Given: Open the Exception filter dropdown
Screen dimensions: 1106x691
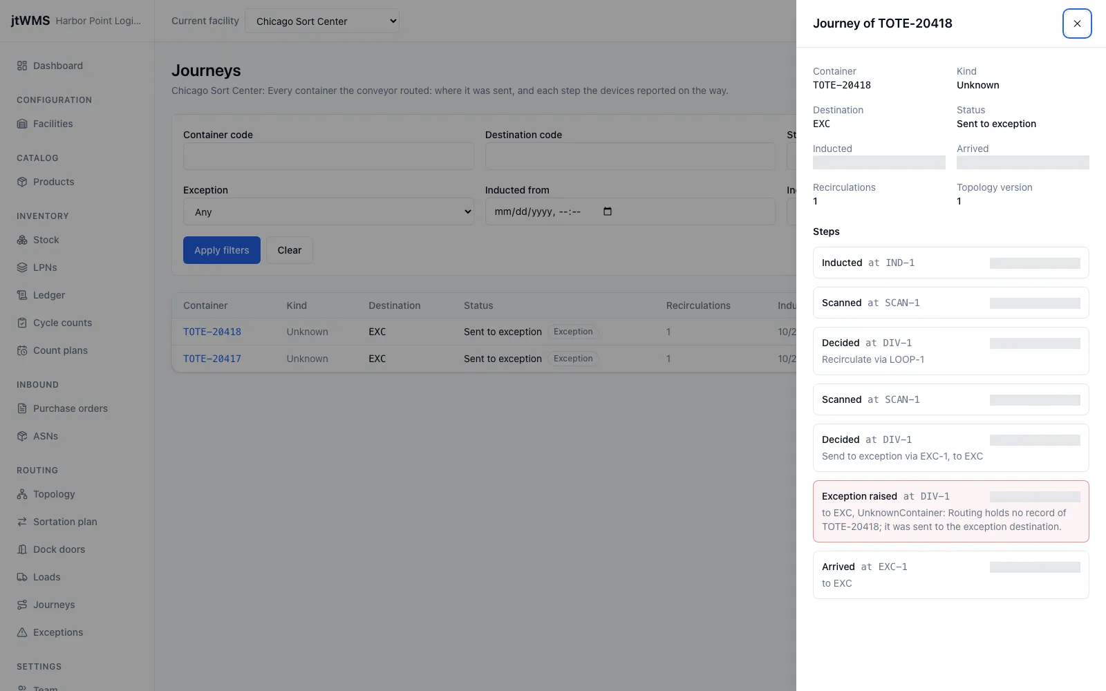Looking at the screenshot, I should 328,211.
